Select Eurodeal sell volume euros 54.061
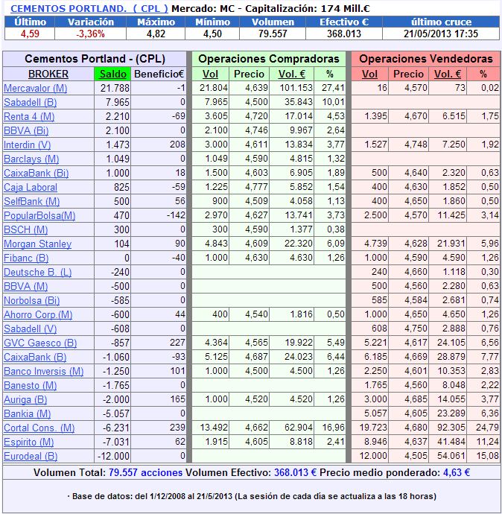The width and height of the screenshot is (502, 514). 451,456
